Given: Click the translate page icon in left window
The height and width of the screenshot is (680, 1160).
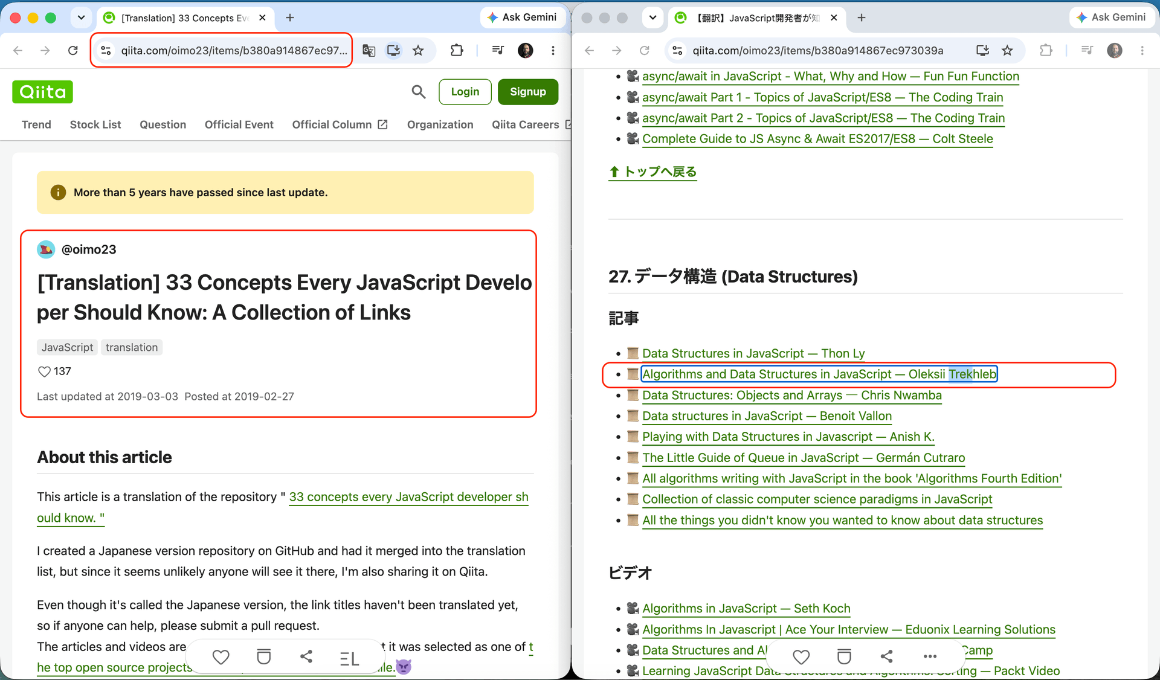Looking at the screenshot, I should pos(369,51).
